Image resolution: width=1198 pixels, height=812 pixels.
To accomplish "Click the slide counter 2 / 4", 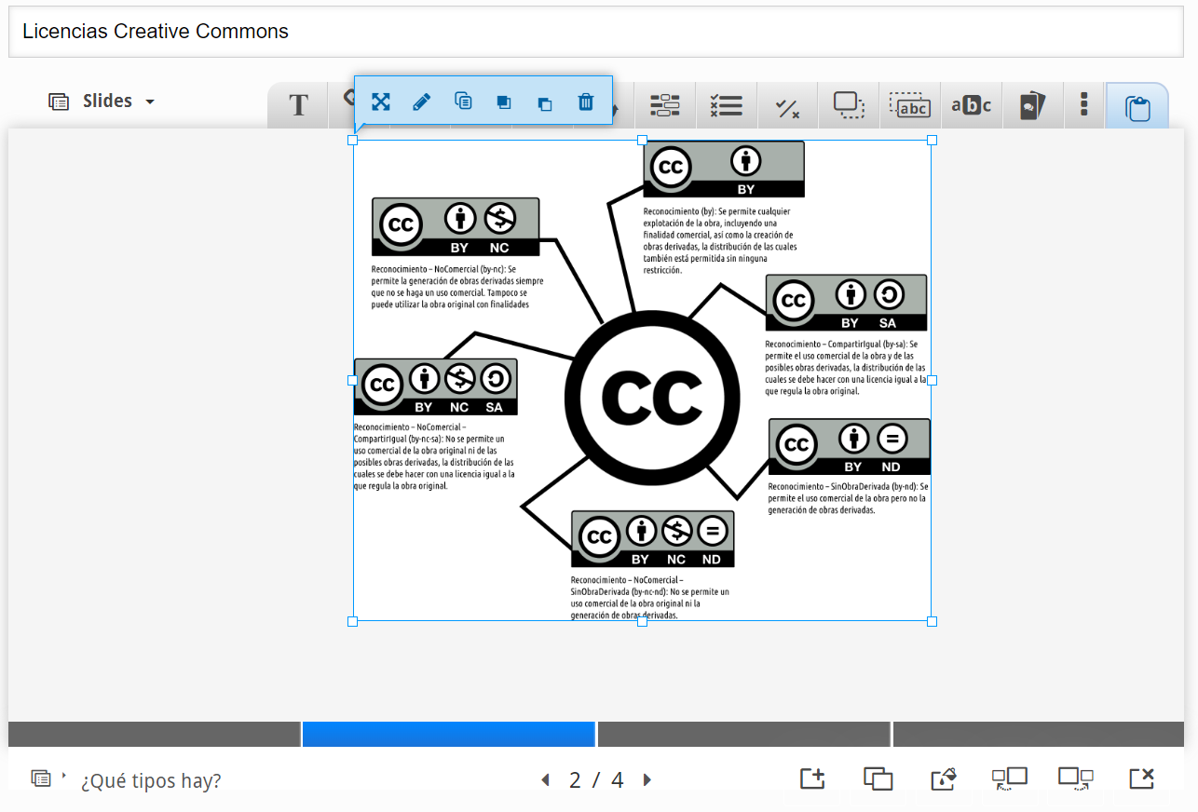I will [596, 780].
